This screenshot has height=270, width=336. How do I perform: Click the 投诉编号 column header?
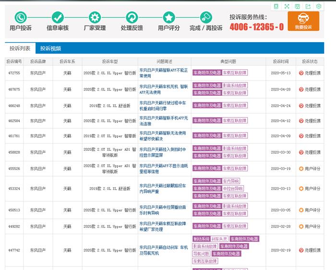[x=14, y=62]
